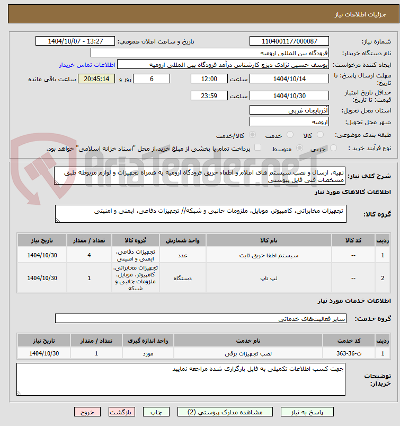
Task: Select the خدمت radio button
Action: point(290,134)
